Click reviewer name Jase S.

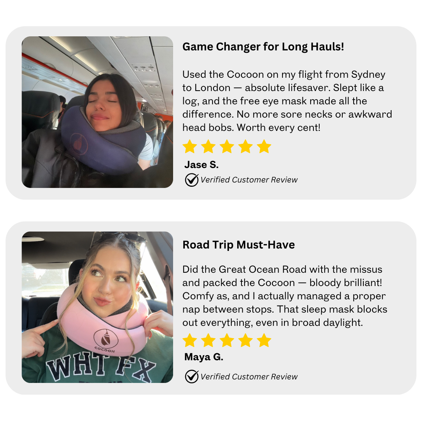[201, 165]
